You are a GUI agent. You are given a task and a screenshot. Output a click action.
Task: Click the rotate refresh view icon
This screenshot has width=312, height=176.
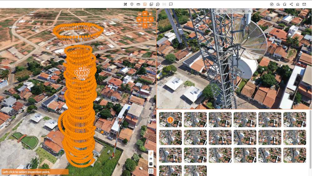coord(285,4)
